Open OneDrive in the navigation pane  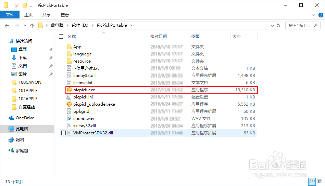tap(21, 118)
